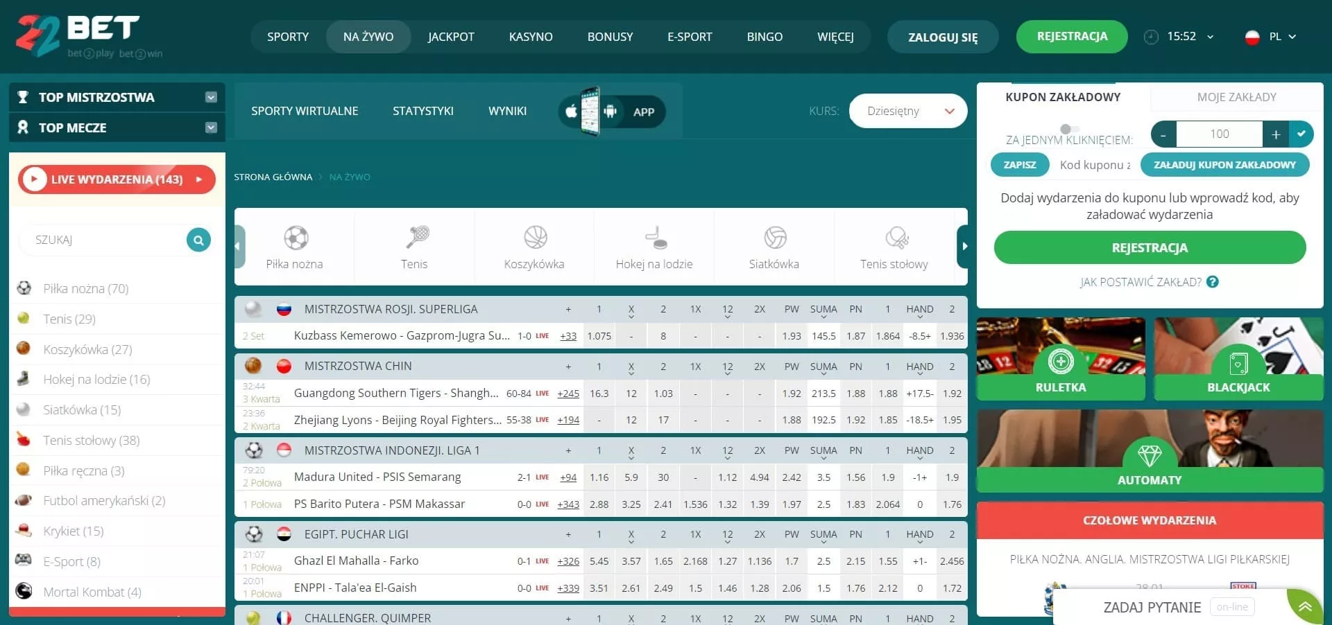This screenshot has width=1332, height=625.
Task: Open the Kurs Dziesiętny dropdown
Action: pyautogui.click(x=907, y=111)
